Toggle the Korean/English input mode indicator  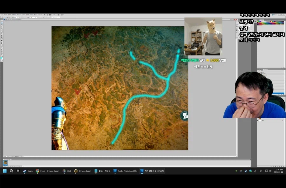click(261, 171)
